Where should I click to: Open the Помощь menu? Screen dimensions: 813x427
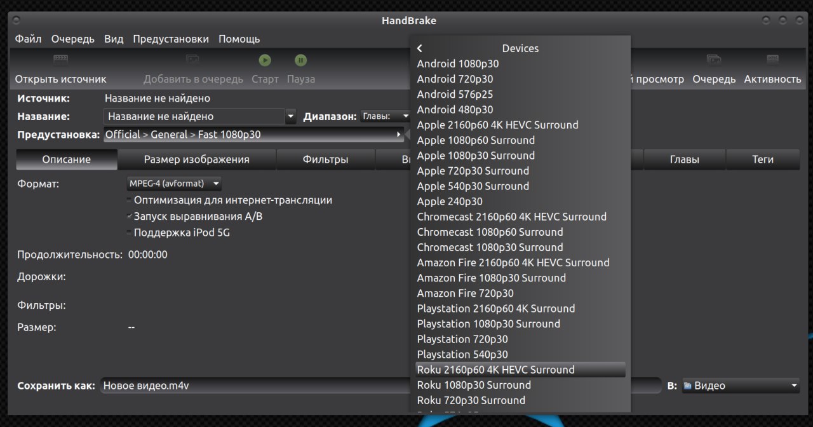[x=239, y=39]
